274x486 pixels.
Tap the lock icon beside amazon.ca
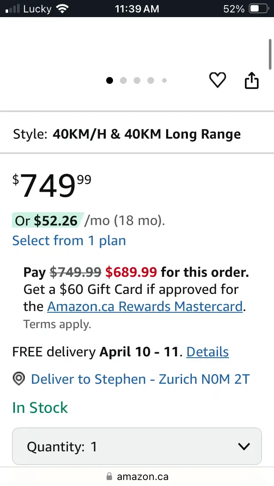[x=109, y=477]
